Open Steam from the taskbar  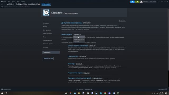click(x=96, y=93)
